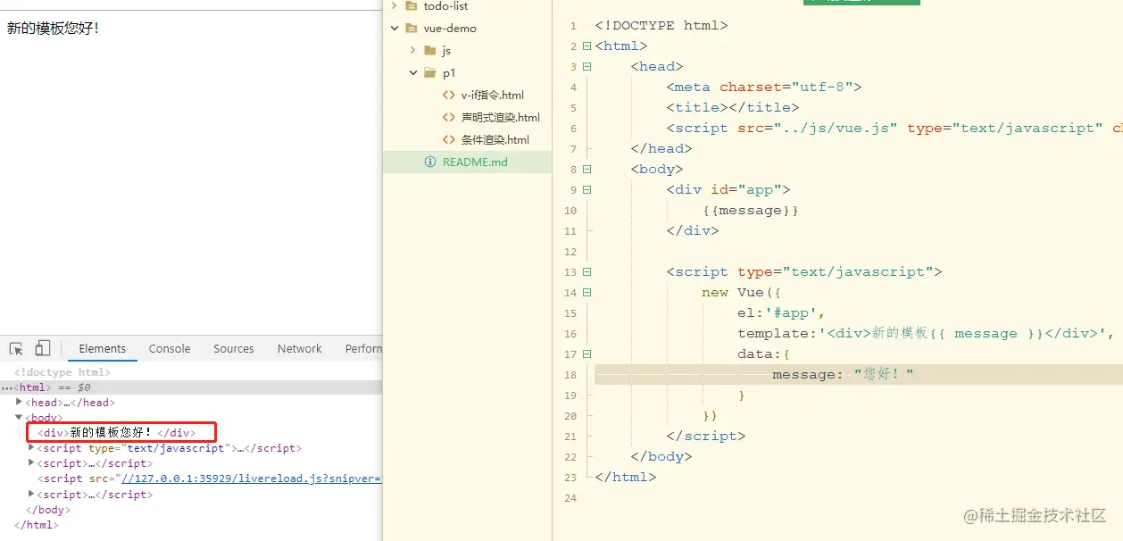Screen dimensions: 1123x541
Task: Select the closing </body> node in Elements
Action: click(x=47, y=510)
